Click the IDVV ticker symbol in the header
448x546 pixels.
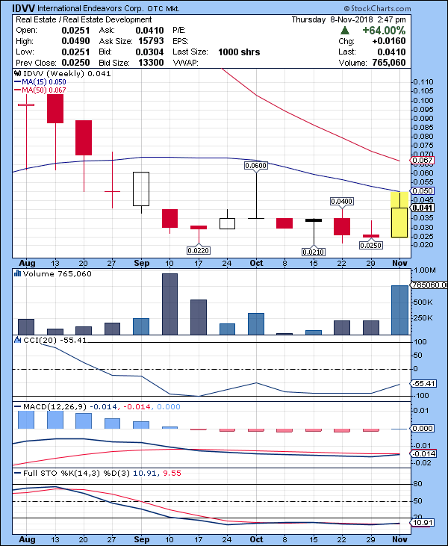click(x=24, y=8)
